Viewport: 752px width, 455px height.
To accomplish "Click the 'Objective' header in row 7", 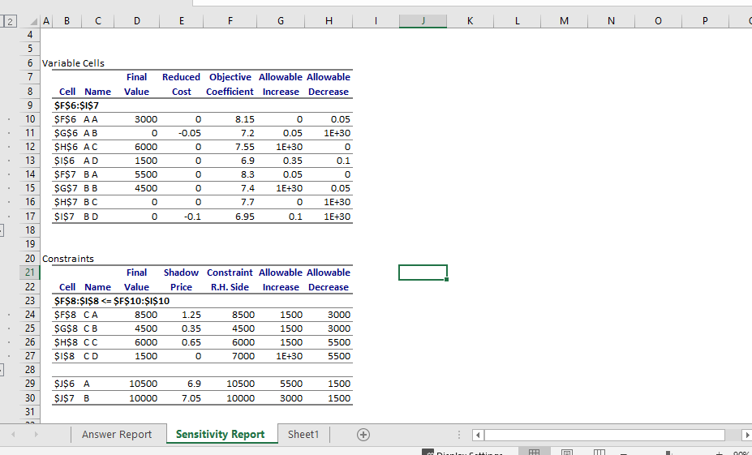I will point(230,77).
